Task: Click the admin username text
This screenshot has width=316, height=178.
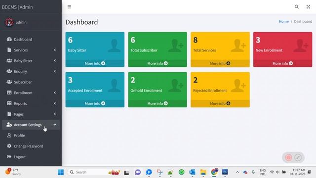Action: (x=21, y=22)
